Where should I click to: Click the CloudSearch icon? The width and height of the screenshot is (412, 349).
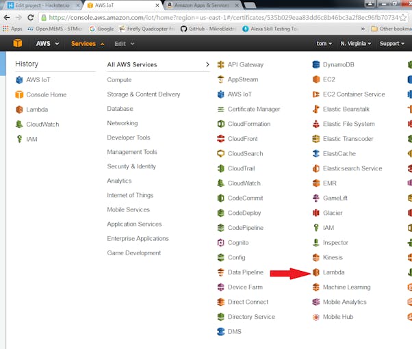(220, 153)
